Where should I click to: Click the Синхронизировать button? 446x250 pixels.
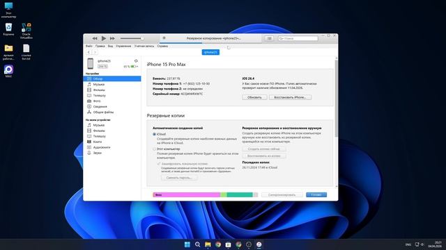click(x=282, y=194)
